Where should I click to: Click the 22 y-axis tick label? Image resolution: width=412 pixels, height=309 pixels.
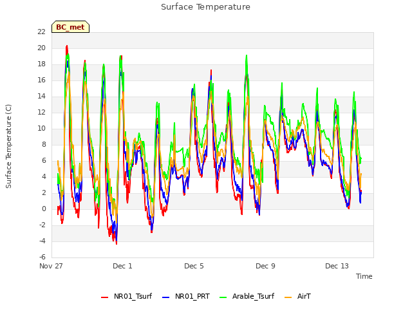coord(41,32)
